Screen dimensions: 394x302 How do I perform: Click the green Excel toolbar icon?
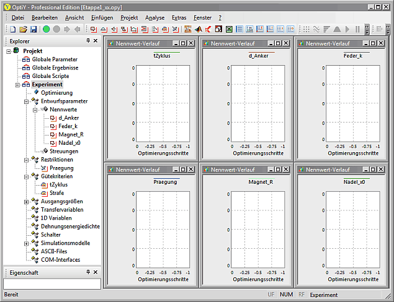point(229,29)
